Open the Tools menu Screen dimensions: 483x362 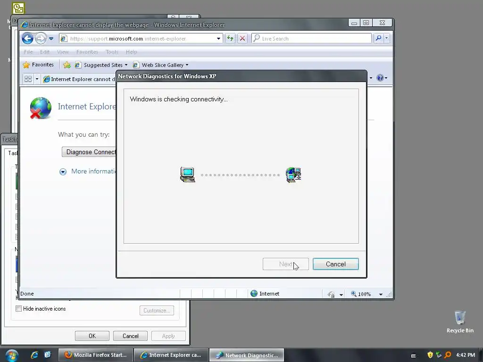click(112, 52)
